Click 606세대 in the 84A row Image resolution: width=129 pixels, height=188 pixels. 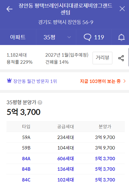click(x=65, y=159)
